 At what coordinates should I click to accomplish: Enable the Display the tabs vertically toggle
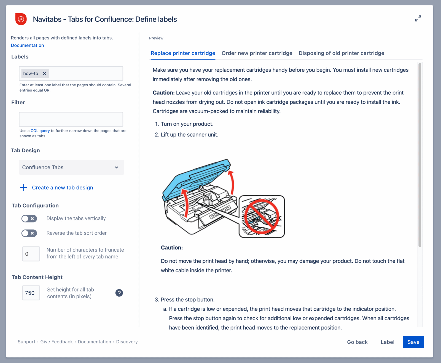pos(29,218)
